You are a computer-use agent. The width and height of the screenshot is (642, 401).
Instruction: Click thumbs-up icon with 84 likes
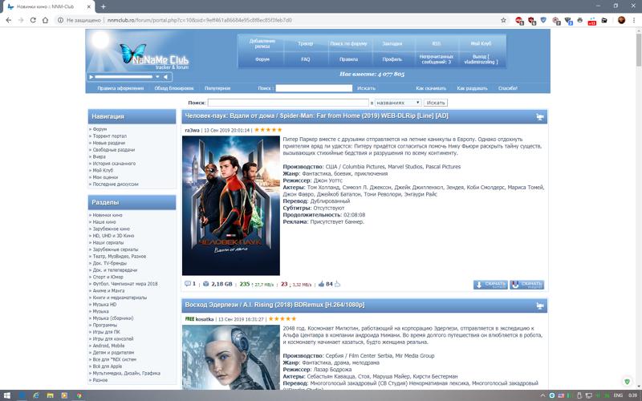322,284
